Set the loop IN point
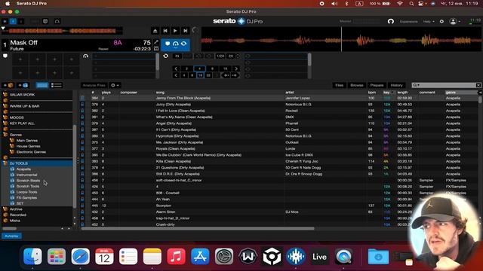Image resolution: width=483 pixels, height=271 pixels. coord(177,56)
